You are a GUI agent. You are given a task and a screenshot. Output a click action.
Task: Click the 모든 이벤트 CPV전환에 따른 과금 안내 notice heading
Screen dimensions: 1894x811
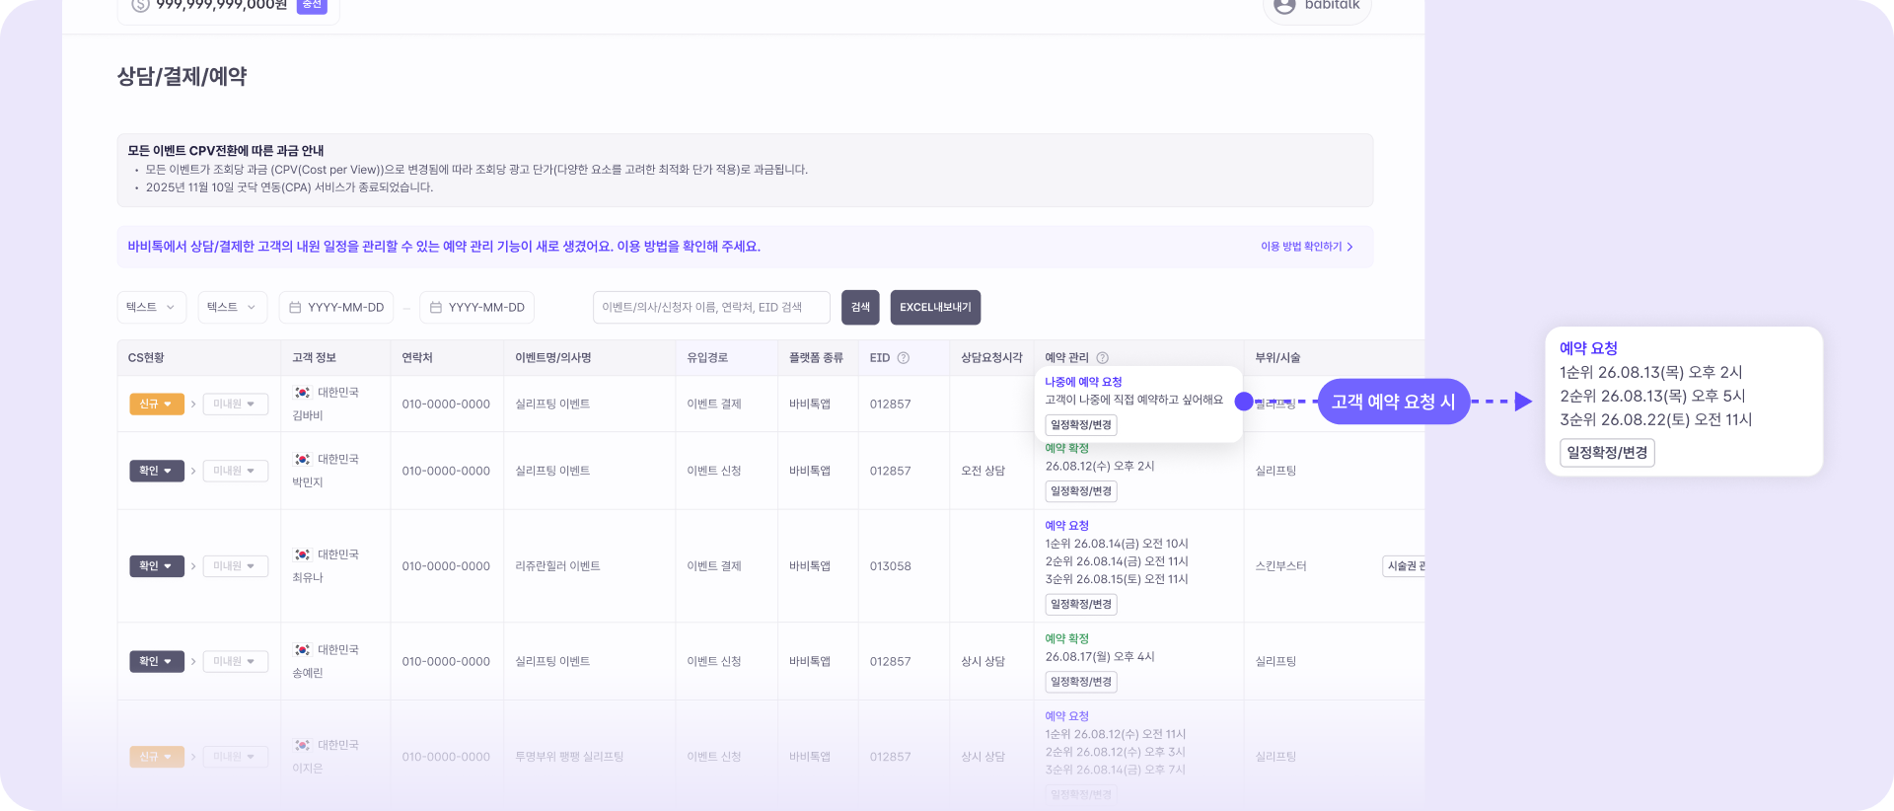(x=226, y=151)
